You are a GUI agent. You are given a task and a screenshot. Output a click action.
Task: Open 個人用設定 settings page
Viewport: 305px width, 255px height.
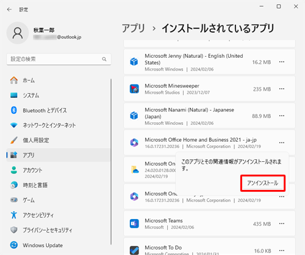coord(59,140)
